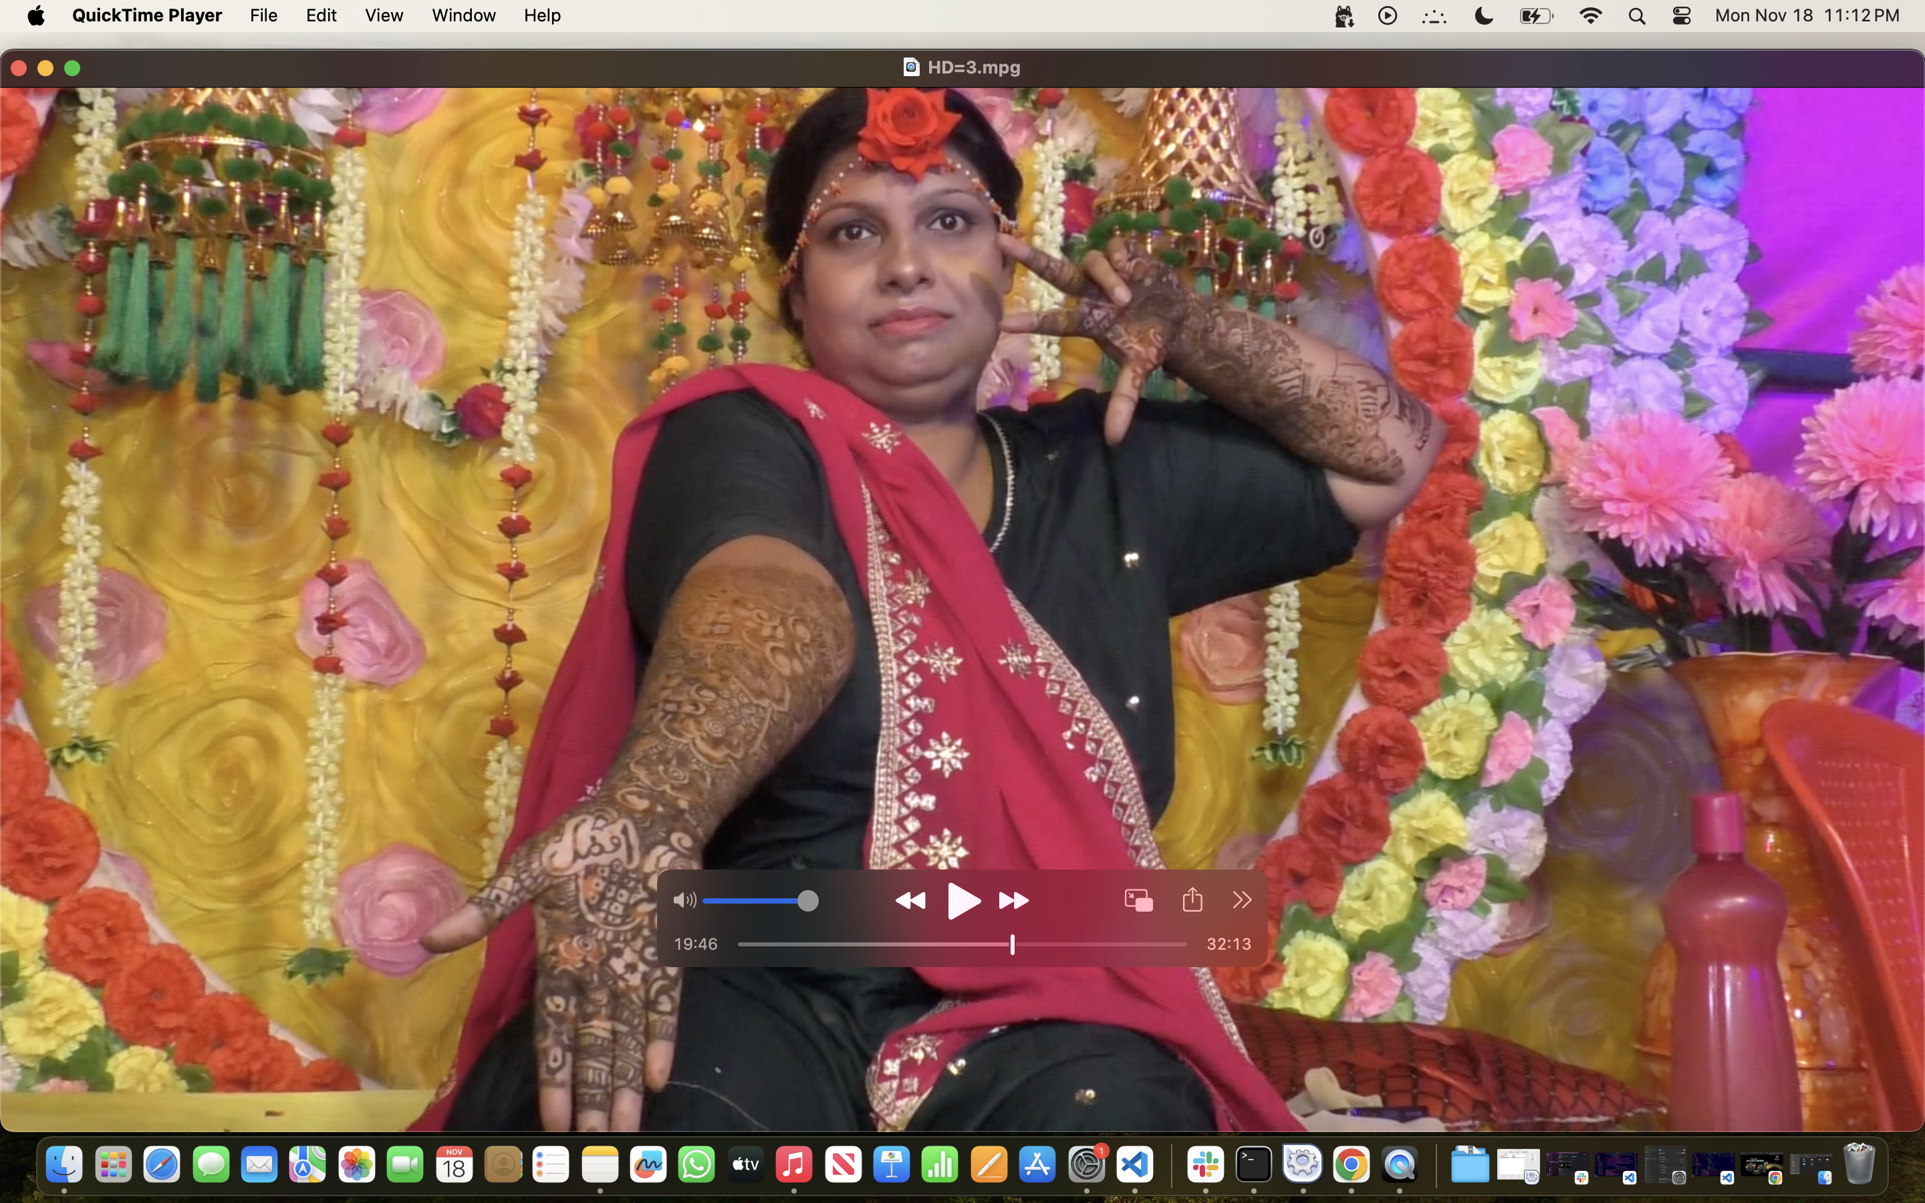Open Terminal from the Dock
The image size is (1925, 1203).
coord(1254,1166)
